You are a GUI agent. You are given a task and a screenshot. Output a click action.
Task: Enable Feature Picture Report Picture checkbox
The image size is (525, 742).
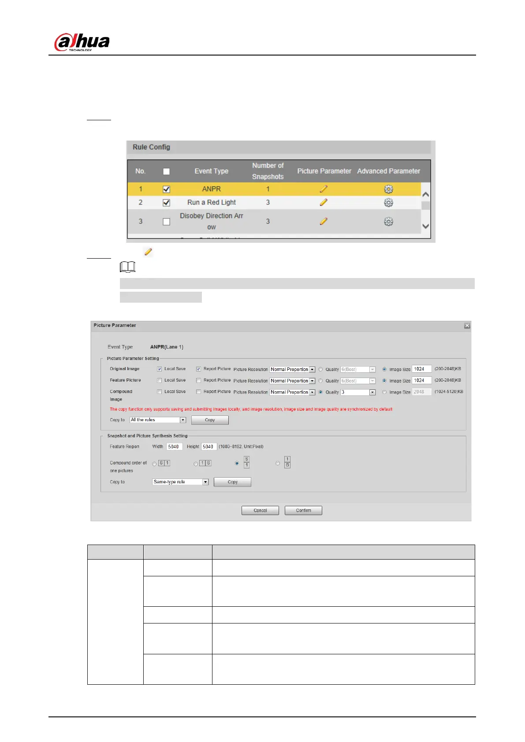tap(199, 380)
